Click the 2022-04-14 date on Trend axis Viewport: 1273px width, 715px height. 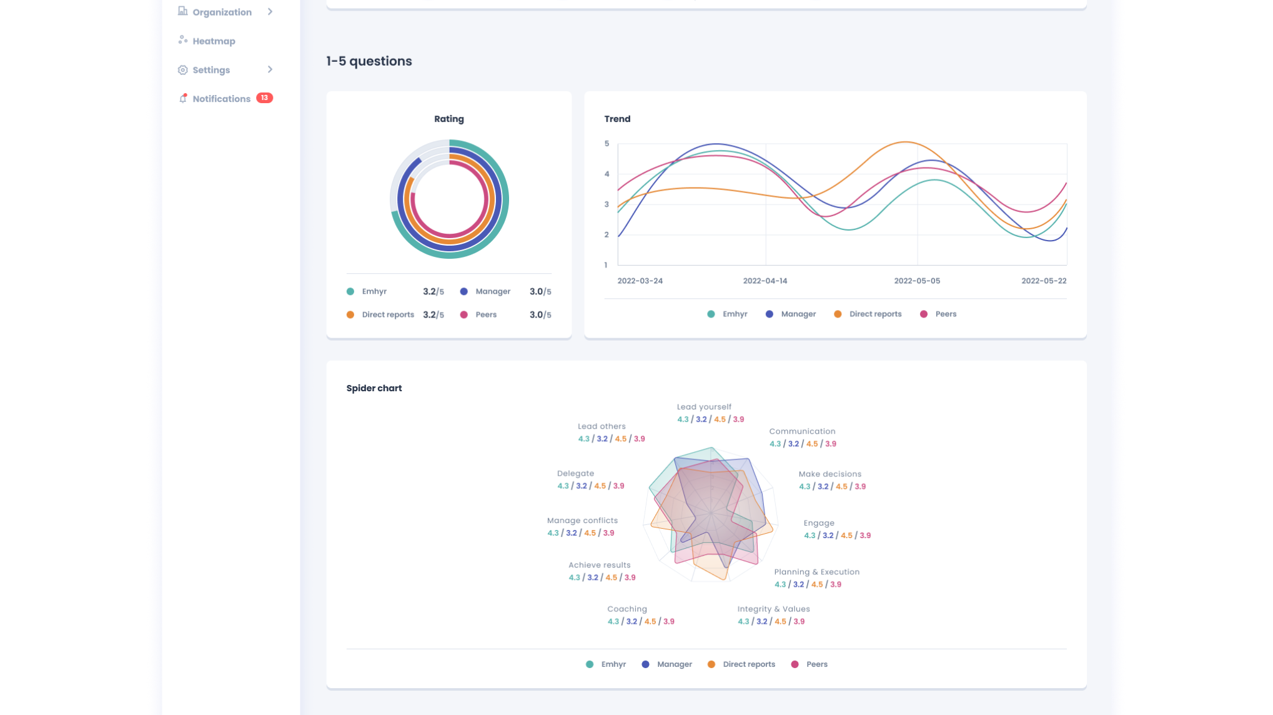(765, 281)
